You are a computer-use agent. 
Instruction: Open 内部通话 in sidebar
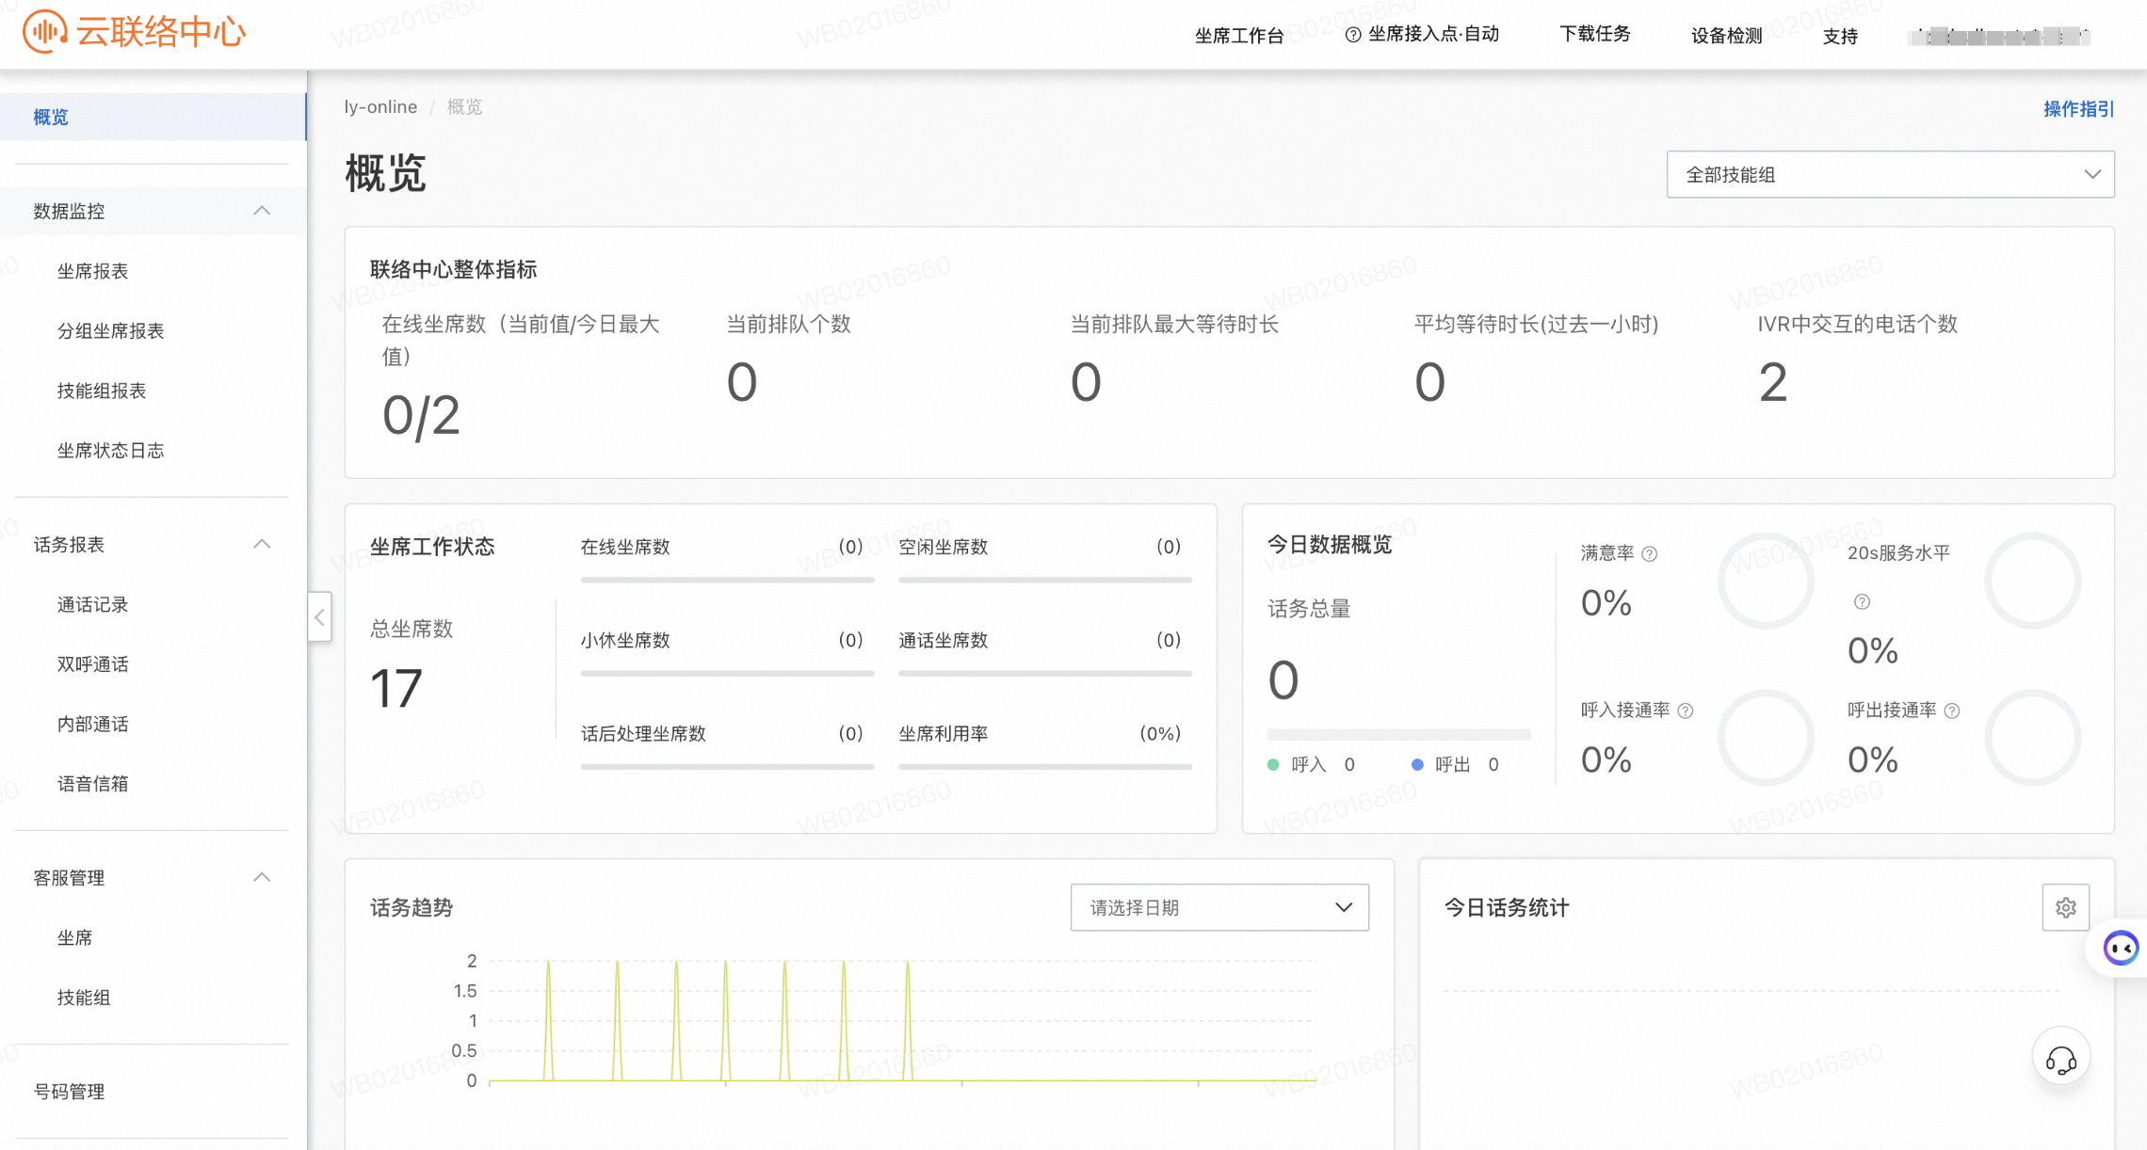pos(92,724)
